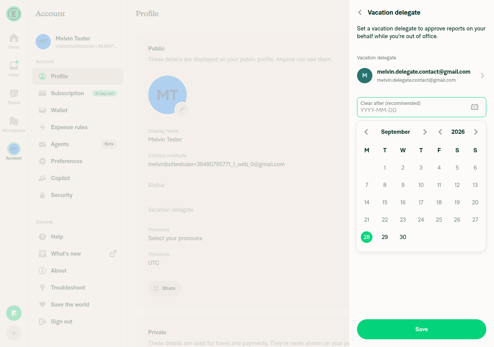Save the vacation delegate settings
Screen dimensions: 494x347
click(x=421, y=329)
